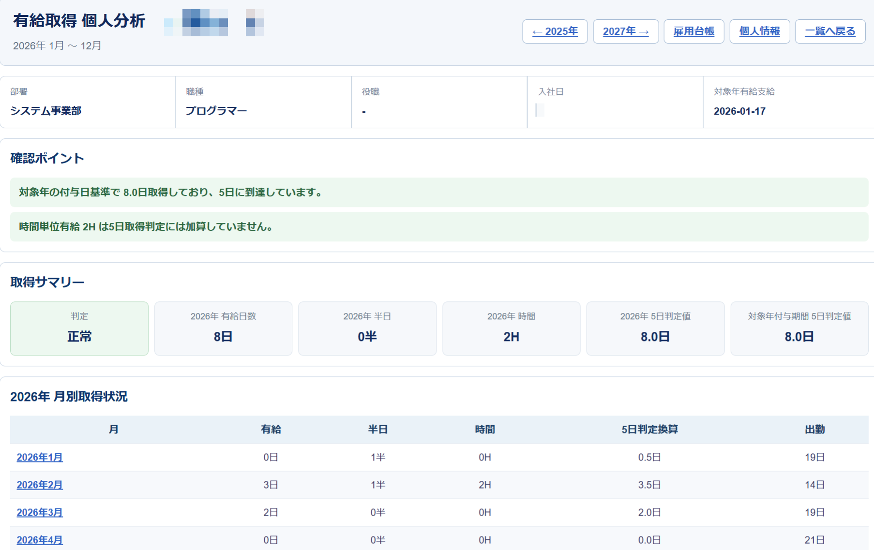Click the 2026年 有給日数 summary card

[223, 328]
